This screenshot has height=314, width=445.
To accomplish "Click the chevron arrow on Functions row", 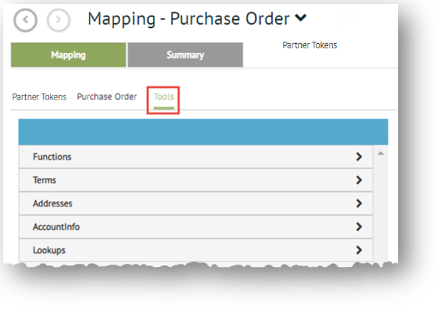I will point(359,157).
